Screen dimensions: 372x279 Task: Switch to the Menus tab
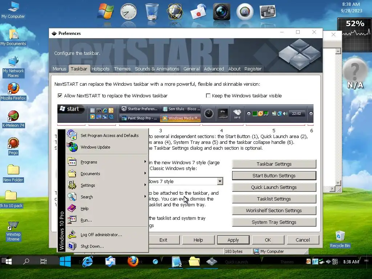click(x=59, y=69)
